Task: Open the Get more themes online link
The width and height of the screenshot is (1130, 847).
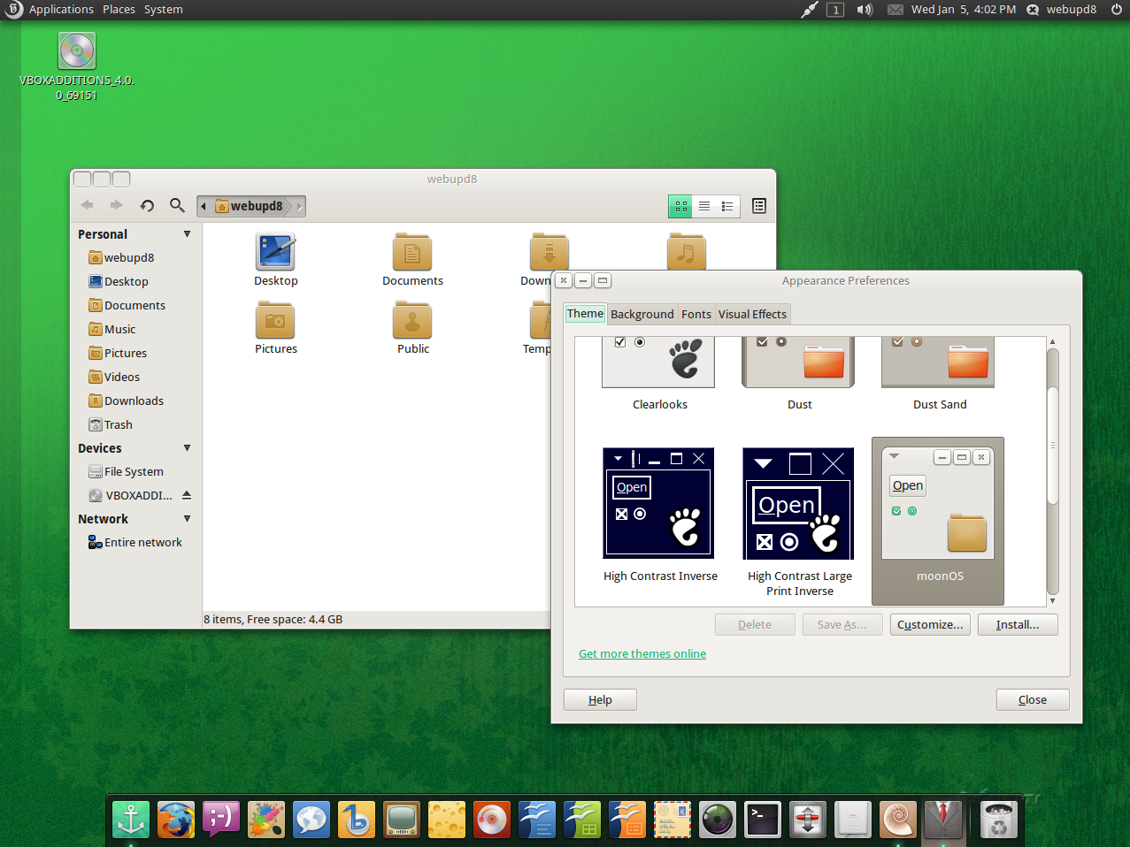Action: coord(642,654)
